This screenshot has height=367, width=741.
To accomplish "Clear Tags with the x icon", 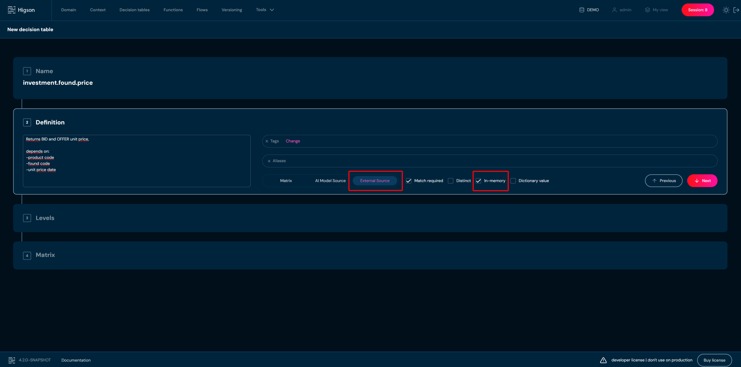I will pos(267,141).
